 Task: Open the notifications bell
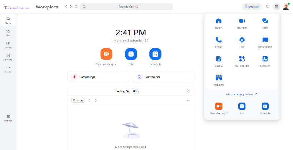click(267, 7)
